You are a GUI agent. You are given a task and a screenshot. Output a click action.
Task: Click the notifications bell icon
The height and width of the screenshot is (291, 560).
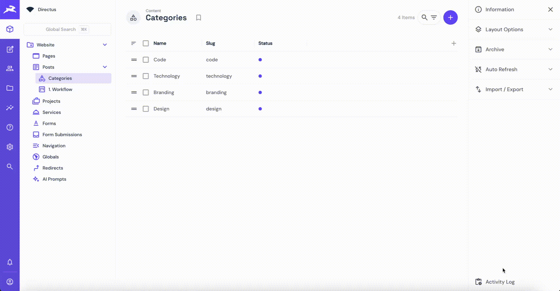click(10, 262)
